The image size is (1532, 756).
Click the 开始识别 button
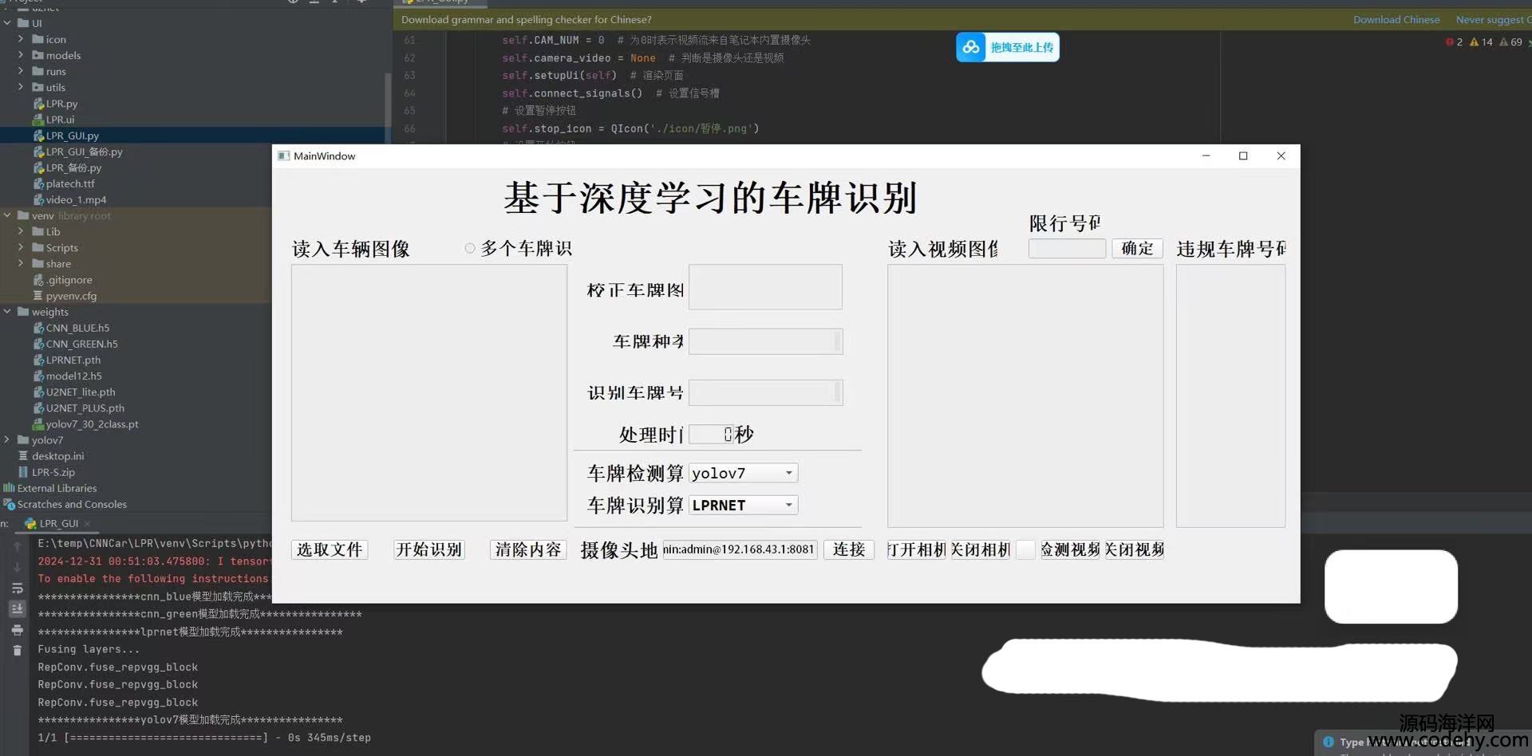click(x=429, y=549)
